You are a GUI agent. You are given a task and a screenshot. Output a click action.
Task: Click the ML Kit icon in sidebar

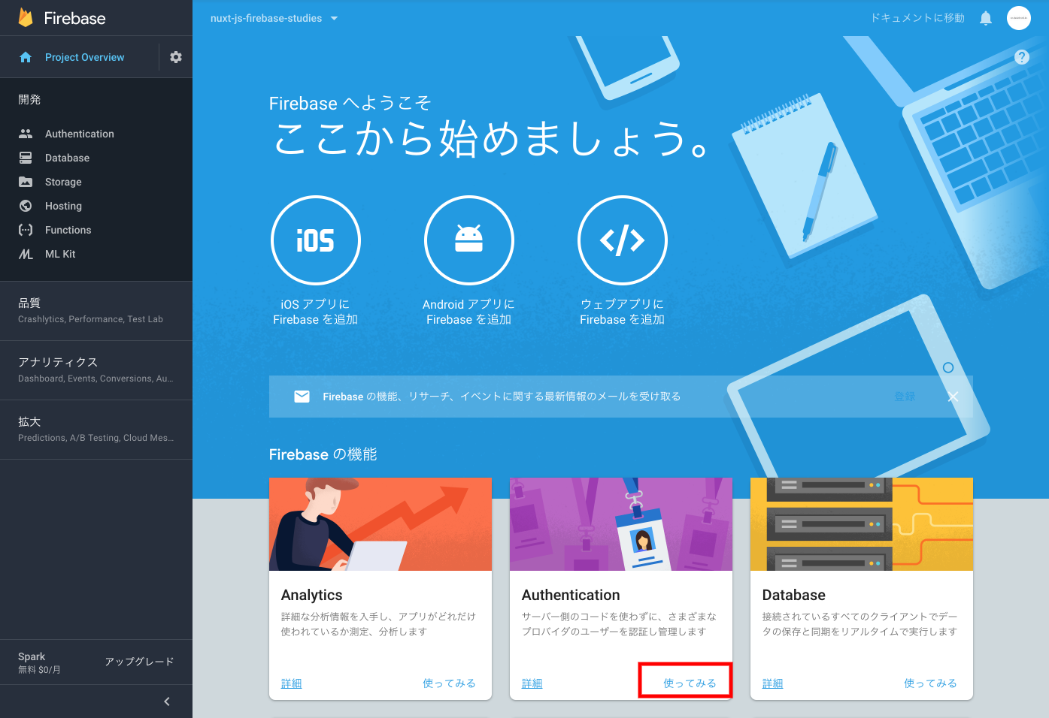click(x=26, y=254)
